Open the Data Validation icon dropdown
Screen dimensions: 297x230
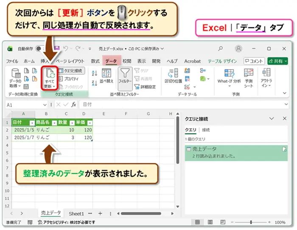194,87
